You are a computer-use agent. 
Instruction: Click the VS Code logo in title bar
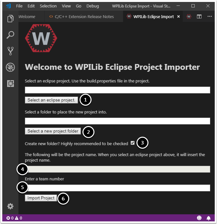click(8, 6)
